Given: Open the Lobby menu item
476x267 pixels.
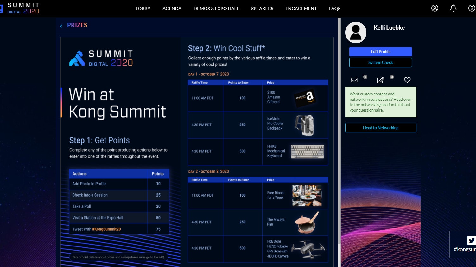Looking at the screenshot, I should 143,9.
